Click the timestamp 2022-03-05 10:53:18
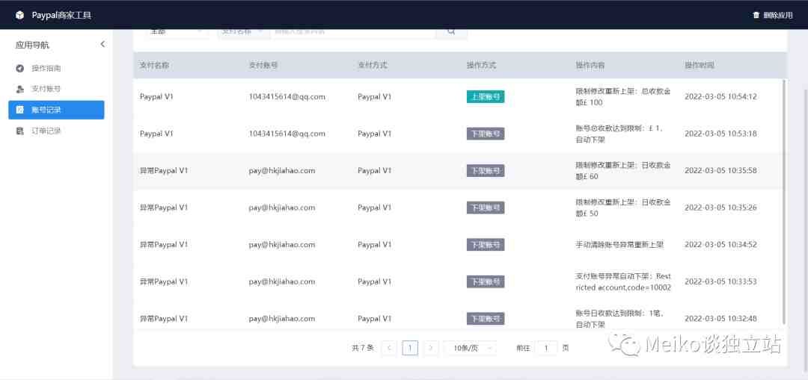This screenshot has width=808, height=380. point(720,134)
